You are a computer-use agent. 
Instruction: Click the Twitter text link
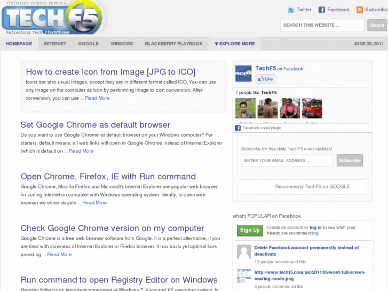click(304, 10)
